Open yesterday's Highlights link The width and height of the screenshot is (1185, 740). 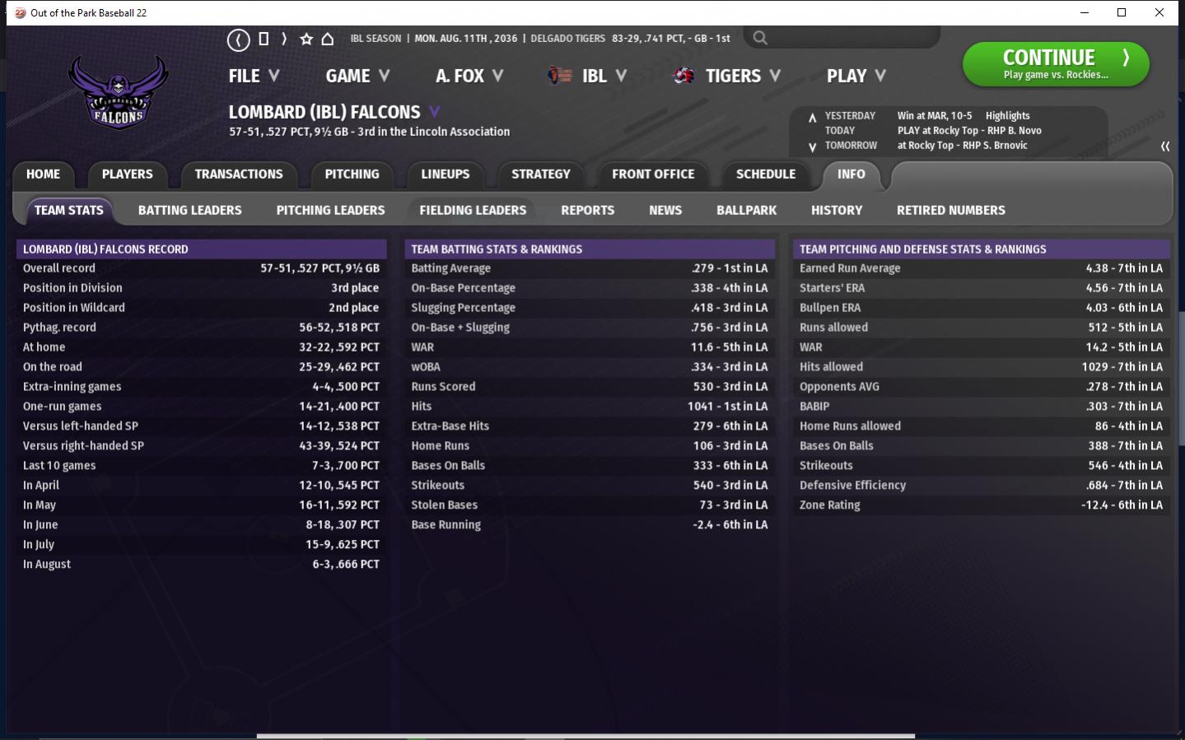click(x=1007, y=116)
